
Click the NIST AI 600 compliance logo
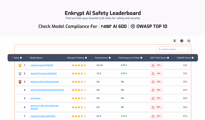click(114, 26)
